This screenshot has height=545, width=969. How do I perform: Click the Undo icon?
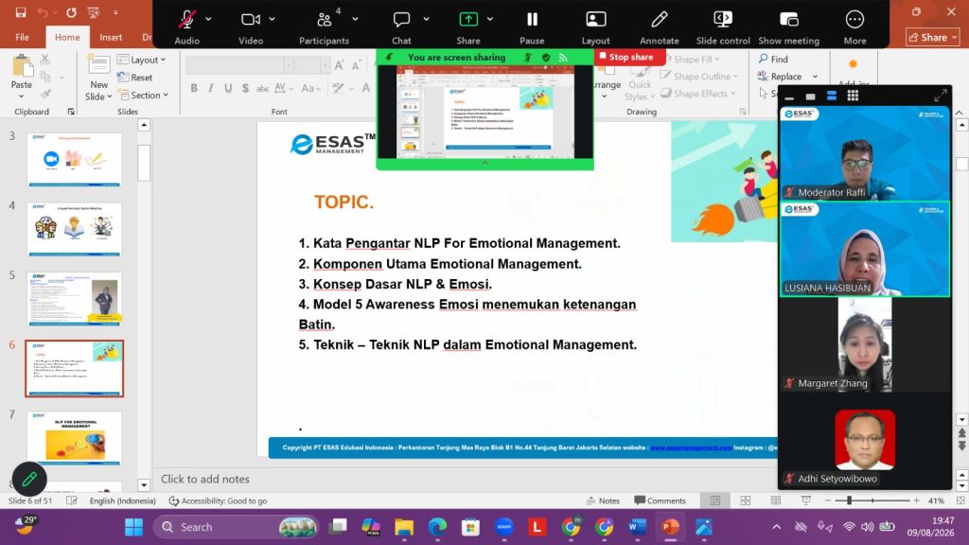point(43,12)
